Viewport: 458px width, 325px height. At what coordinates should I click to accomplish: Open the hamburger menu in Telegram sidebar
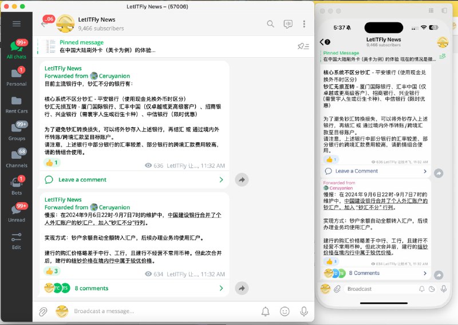pyautogui.click(x=17, y=24)
